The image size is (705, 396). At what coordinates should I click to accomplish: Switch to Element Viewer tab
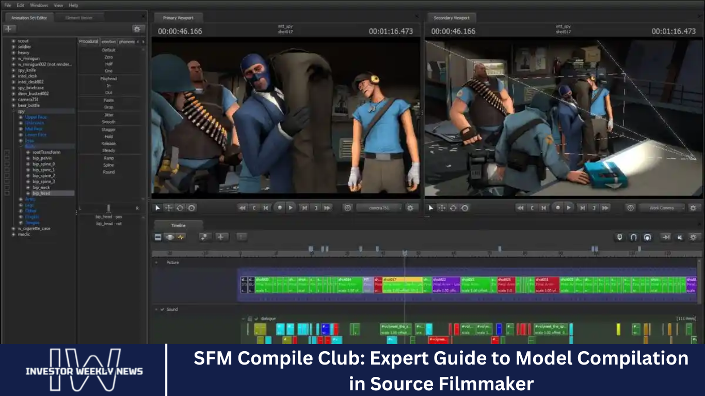[79, 18]
